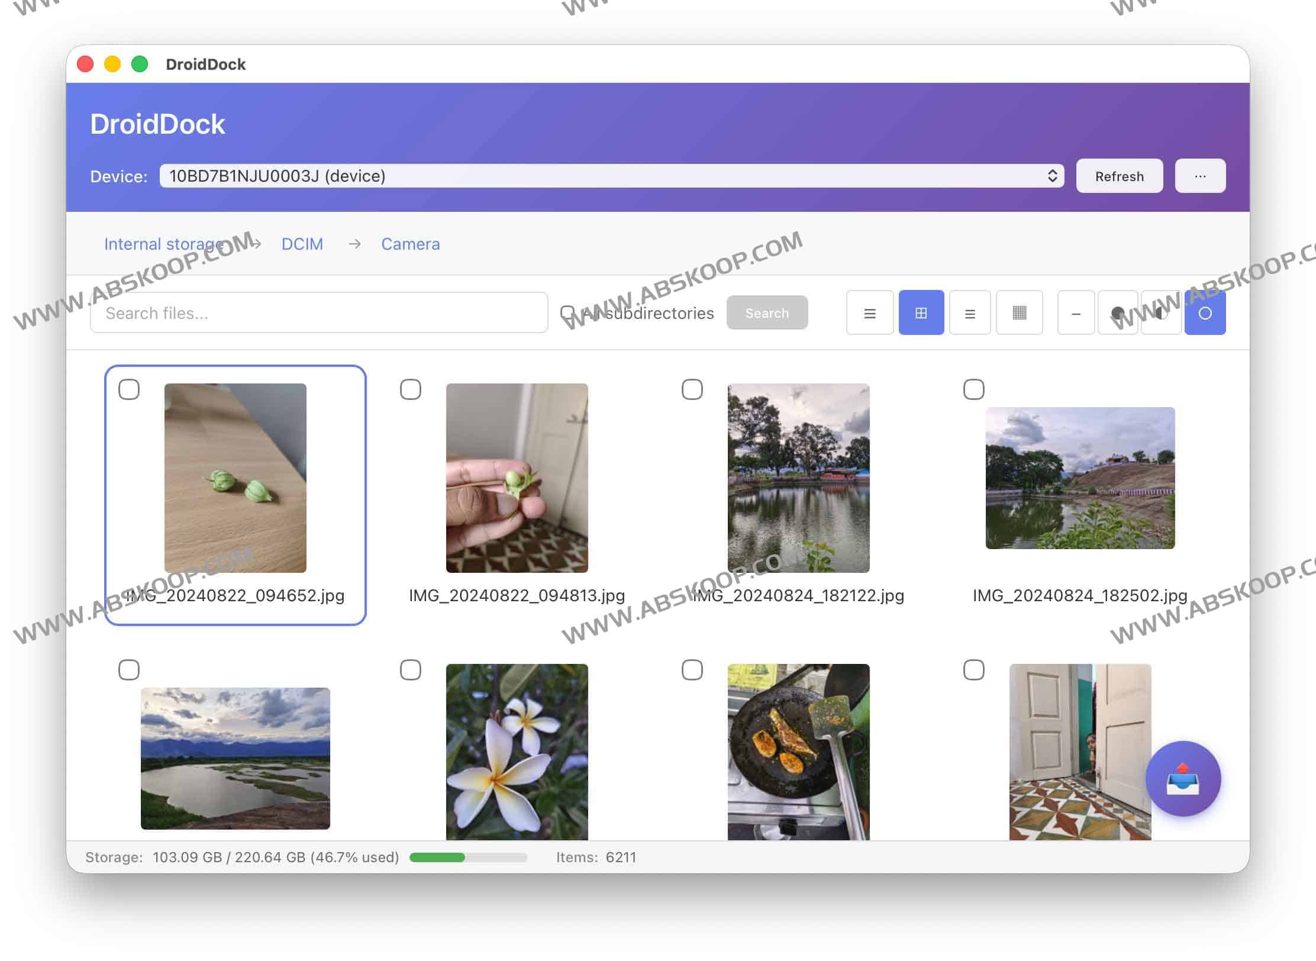
Task: Click the purple download tray floating icon
Action: (x=1183, y=779)
